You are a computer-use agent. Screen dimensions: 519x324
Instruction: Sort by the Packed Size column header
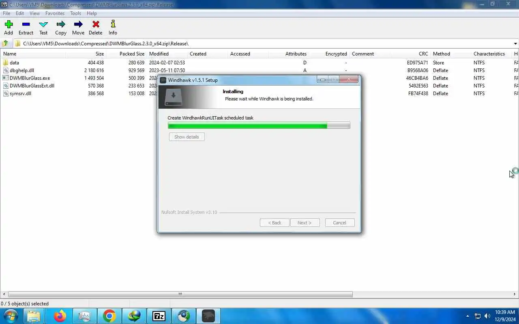[126, 54]
